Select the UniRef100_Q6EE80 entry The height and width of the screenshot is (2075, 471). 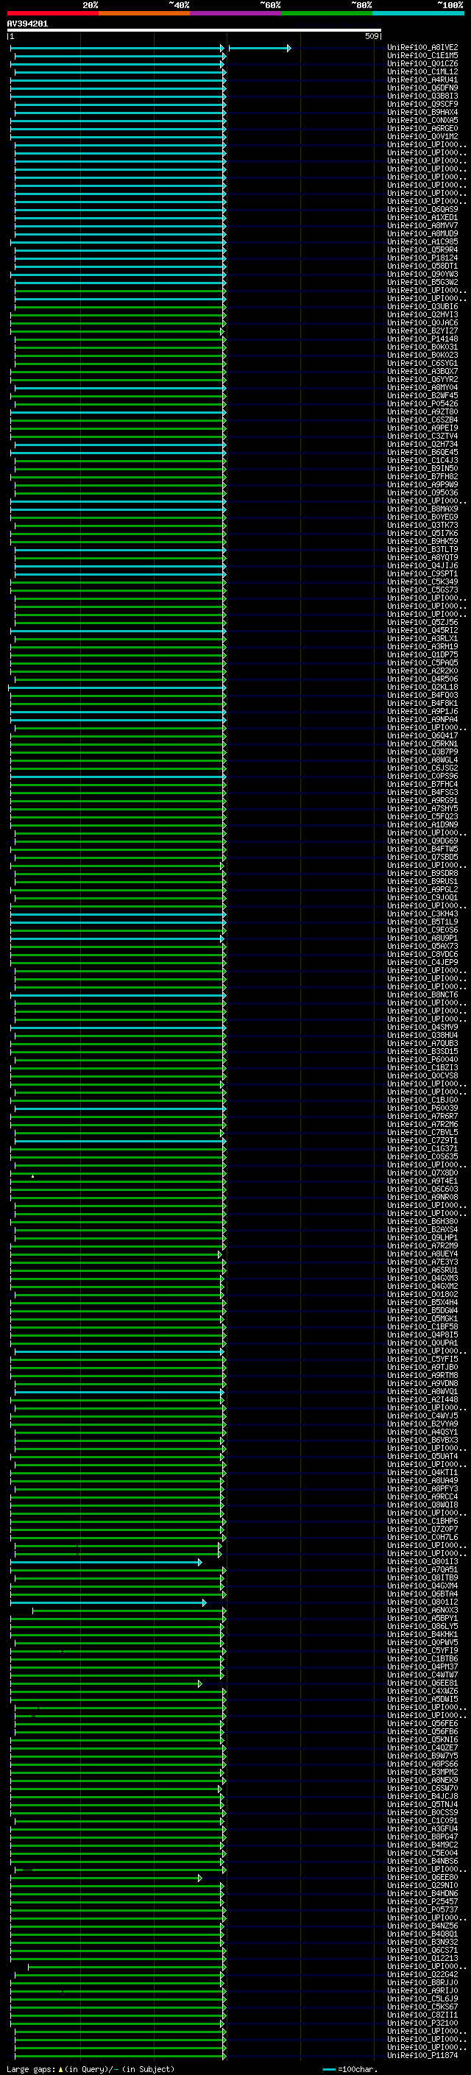[422, 1877]
